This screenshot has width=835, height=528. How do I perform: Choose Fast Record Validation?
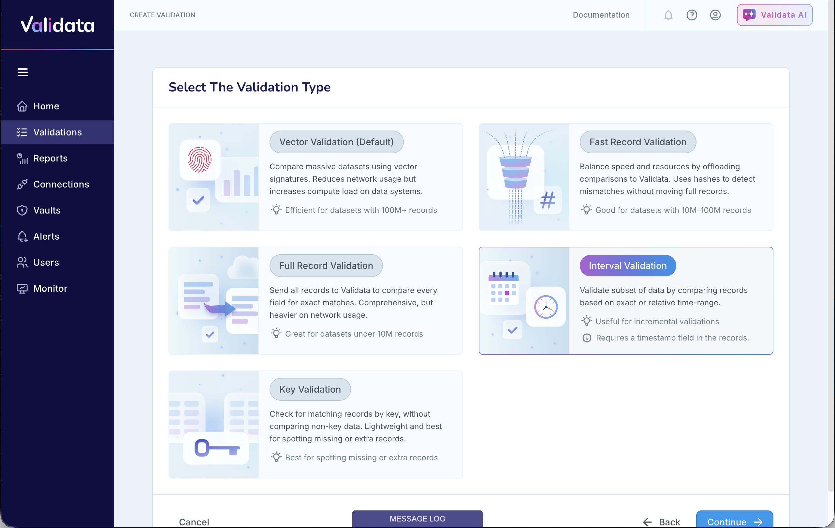638,142
